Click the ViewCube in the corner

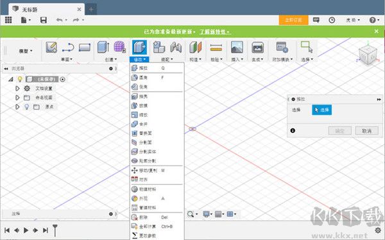(368, 55)
